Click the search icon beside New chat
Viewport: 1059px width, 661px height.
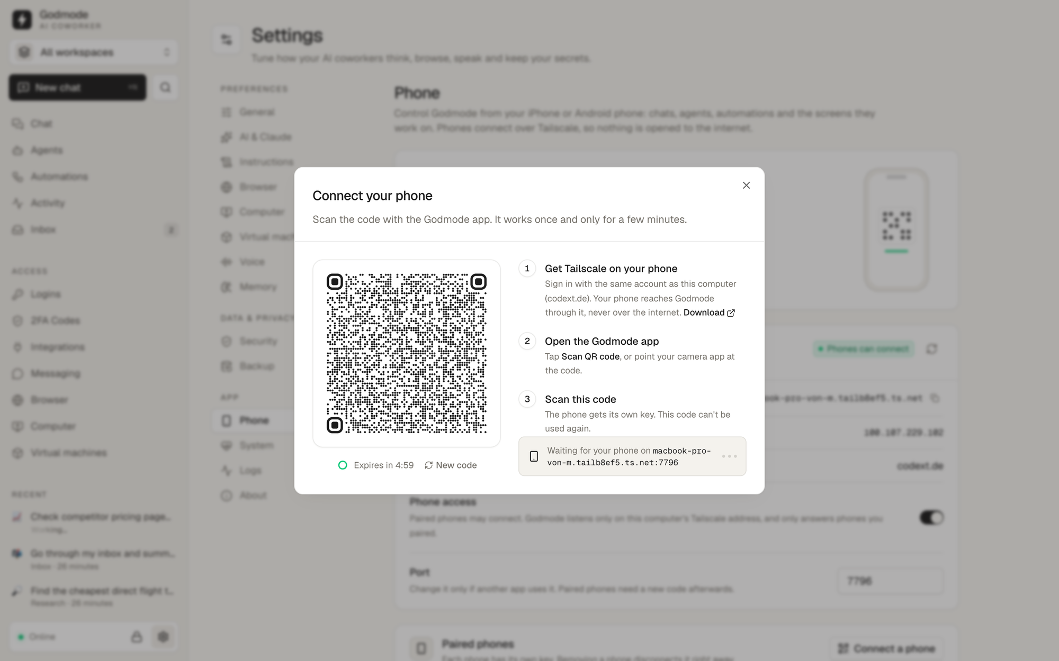click(165, 87)
